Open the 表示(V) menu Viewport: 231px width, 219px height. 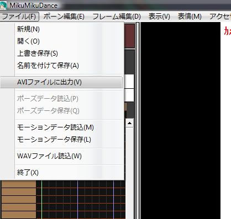tap(159, 17)
